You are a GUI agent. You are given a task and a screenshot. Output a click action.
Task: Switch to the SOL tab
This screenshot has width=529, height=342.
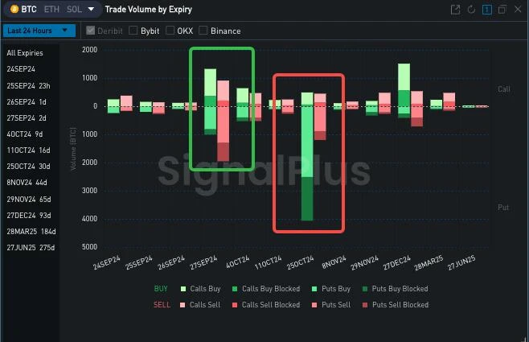coord(74,10)
